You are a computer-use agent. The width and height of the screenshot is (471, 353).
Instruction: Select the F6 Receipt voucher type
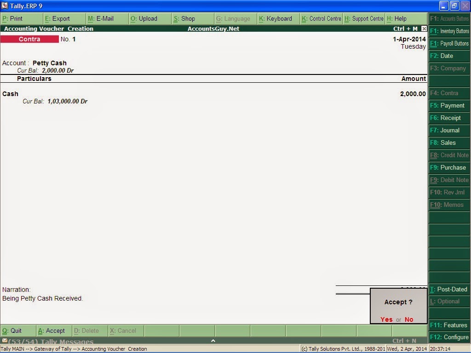click(x=449, y=118)
